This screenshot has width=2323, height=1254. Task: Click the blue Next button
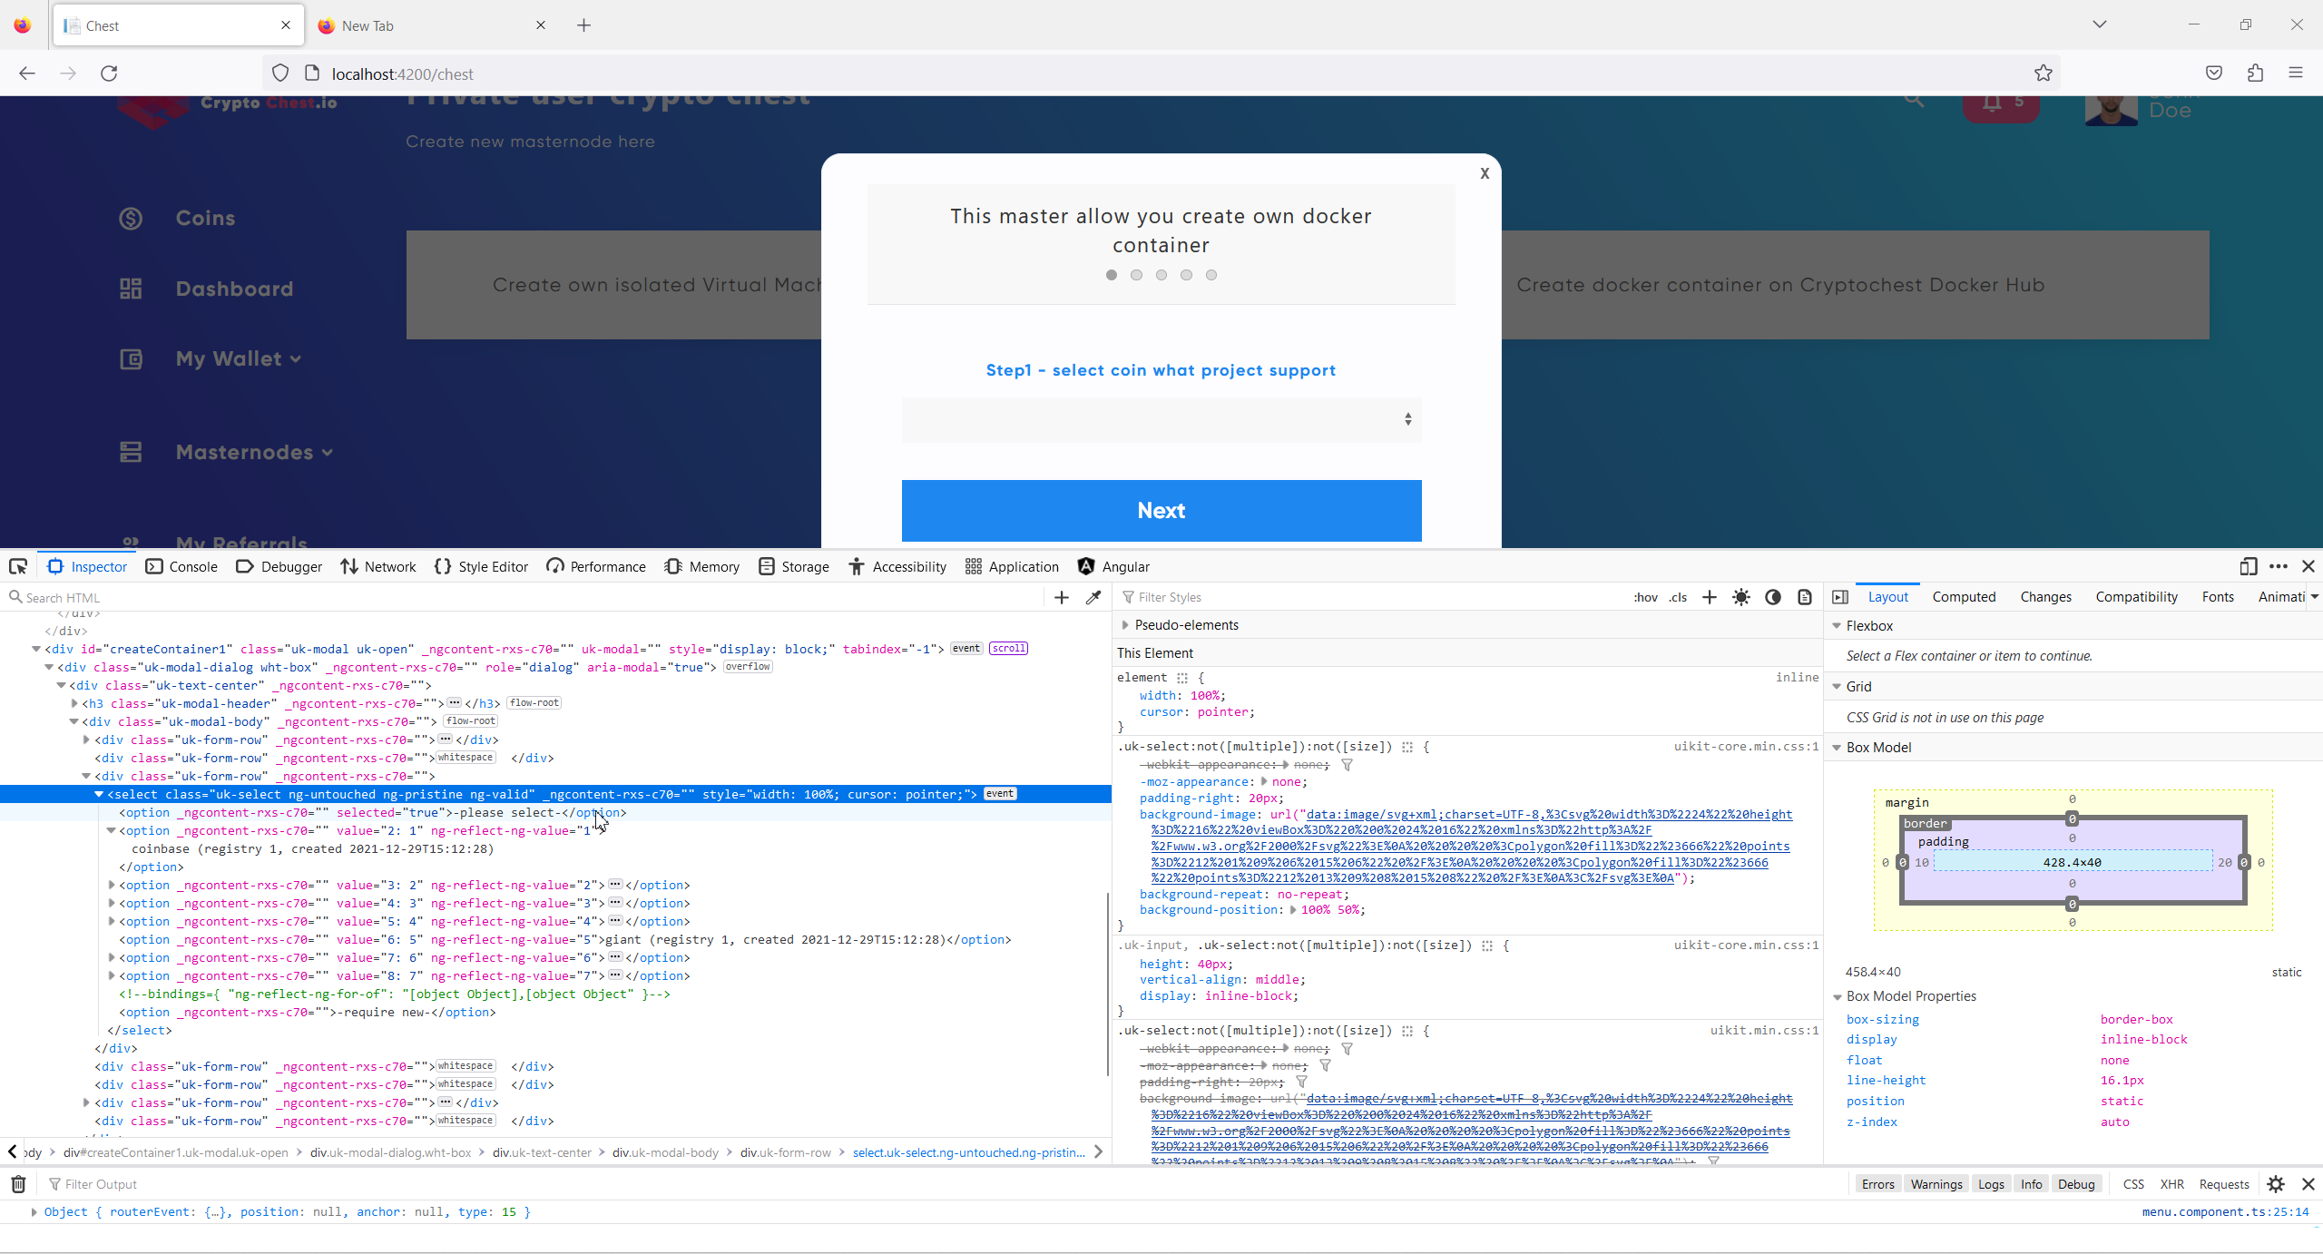click(x=1161, y=510)
